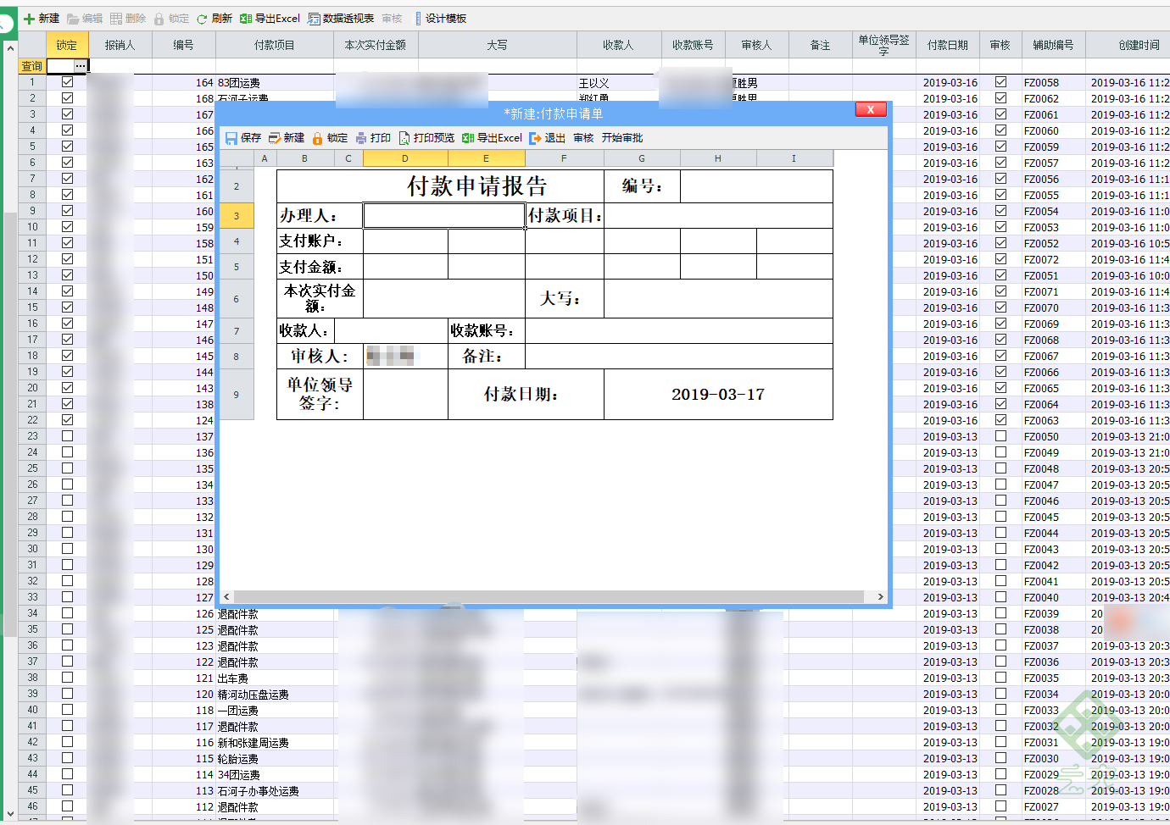Viewport: 1170px width, 825px height.
Task: Click the 锁定 padlock icon in main toolbar
Action: (159, 19)
